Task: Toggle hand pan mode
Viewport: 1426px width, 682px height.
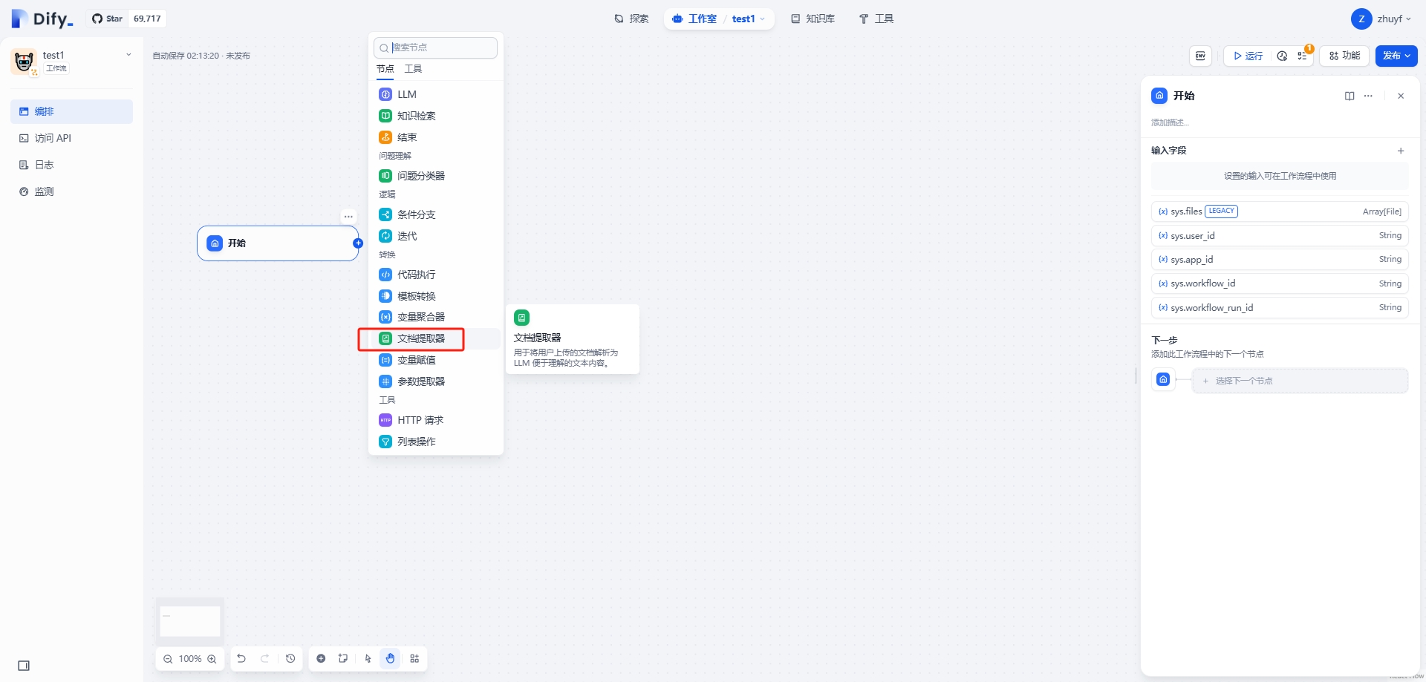Action: pyautogui.click(x=390, y=658)
